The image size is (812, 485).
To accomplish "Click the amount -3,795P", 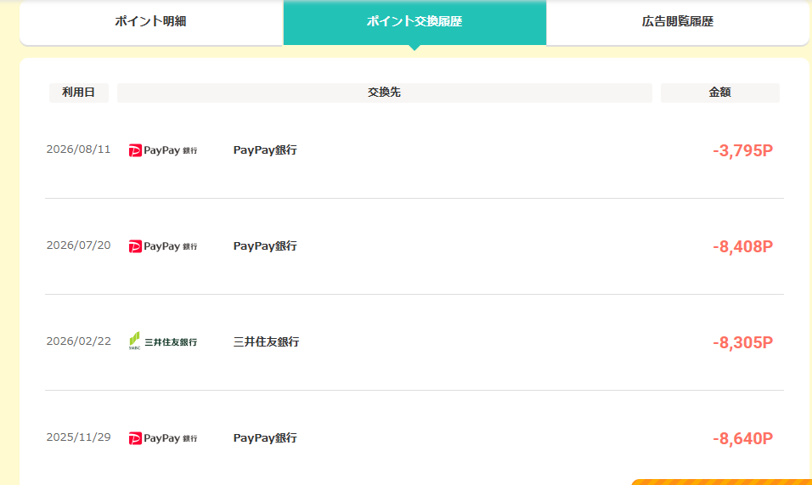I will tap(742, 150).
